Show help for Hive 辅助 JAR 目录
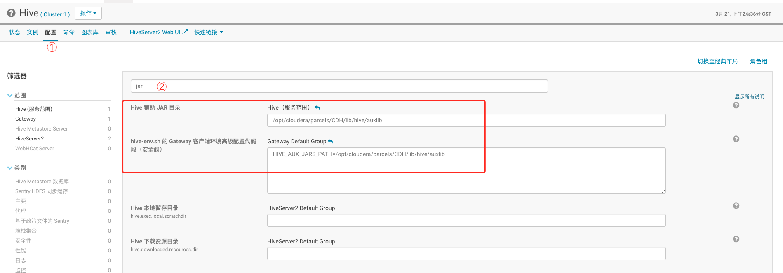Image resolution: width=783 pixels, height=273 pixels. [736, 105]
